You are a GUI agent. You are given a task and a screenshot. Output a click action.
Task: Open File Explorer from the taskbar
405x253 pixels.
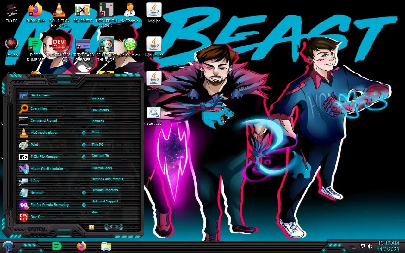(106, 246)
